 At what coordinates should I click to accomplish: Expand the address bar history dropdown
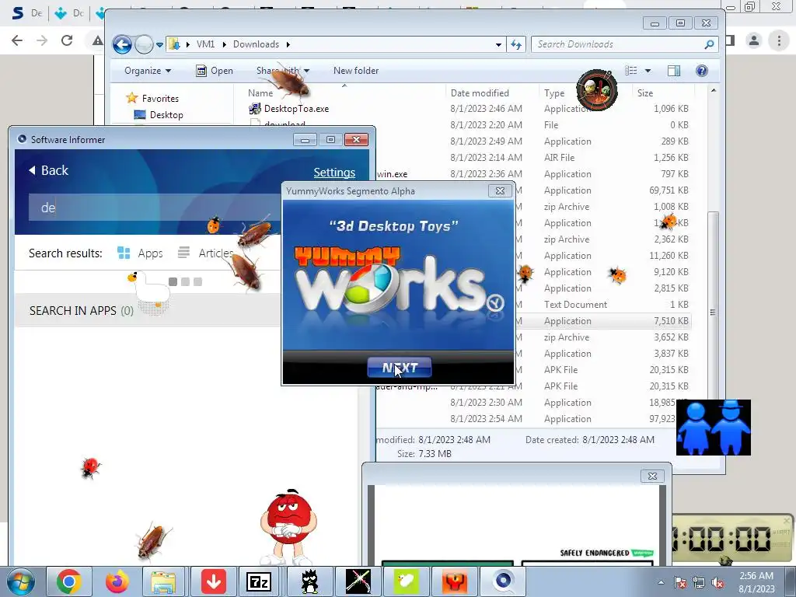498,44
